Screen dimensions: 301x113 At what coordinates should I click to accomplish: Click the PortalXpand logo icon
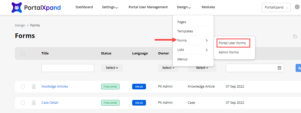tap(17, 7)
